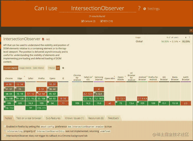Select Chrome 58-64 supported cell
Screen dimensions: 193x141
9,94
